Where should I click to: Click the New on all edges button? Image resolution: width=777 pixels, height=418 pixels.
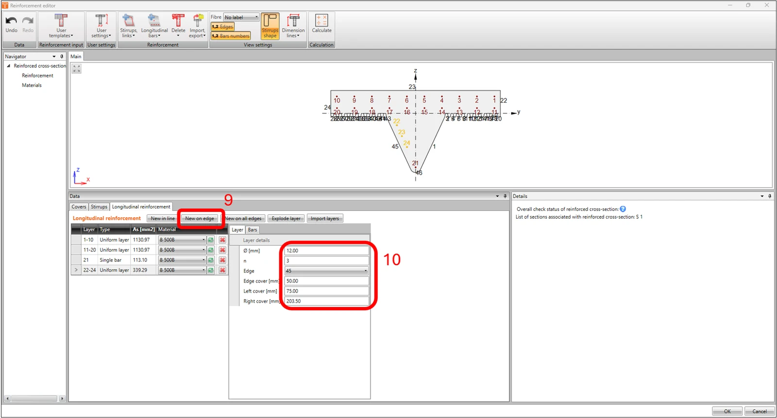pos(243,219)
